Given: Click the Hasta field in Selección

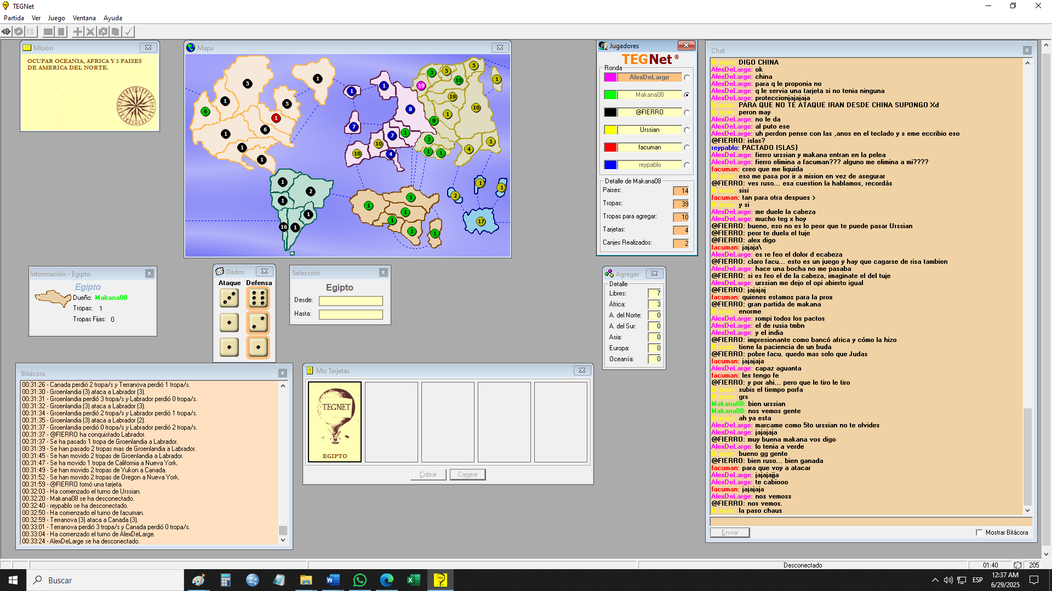Looking at the screenshot, I should coord(351,314).
